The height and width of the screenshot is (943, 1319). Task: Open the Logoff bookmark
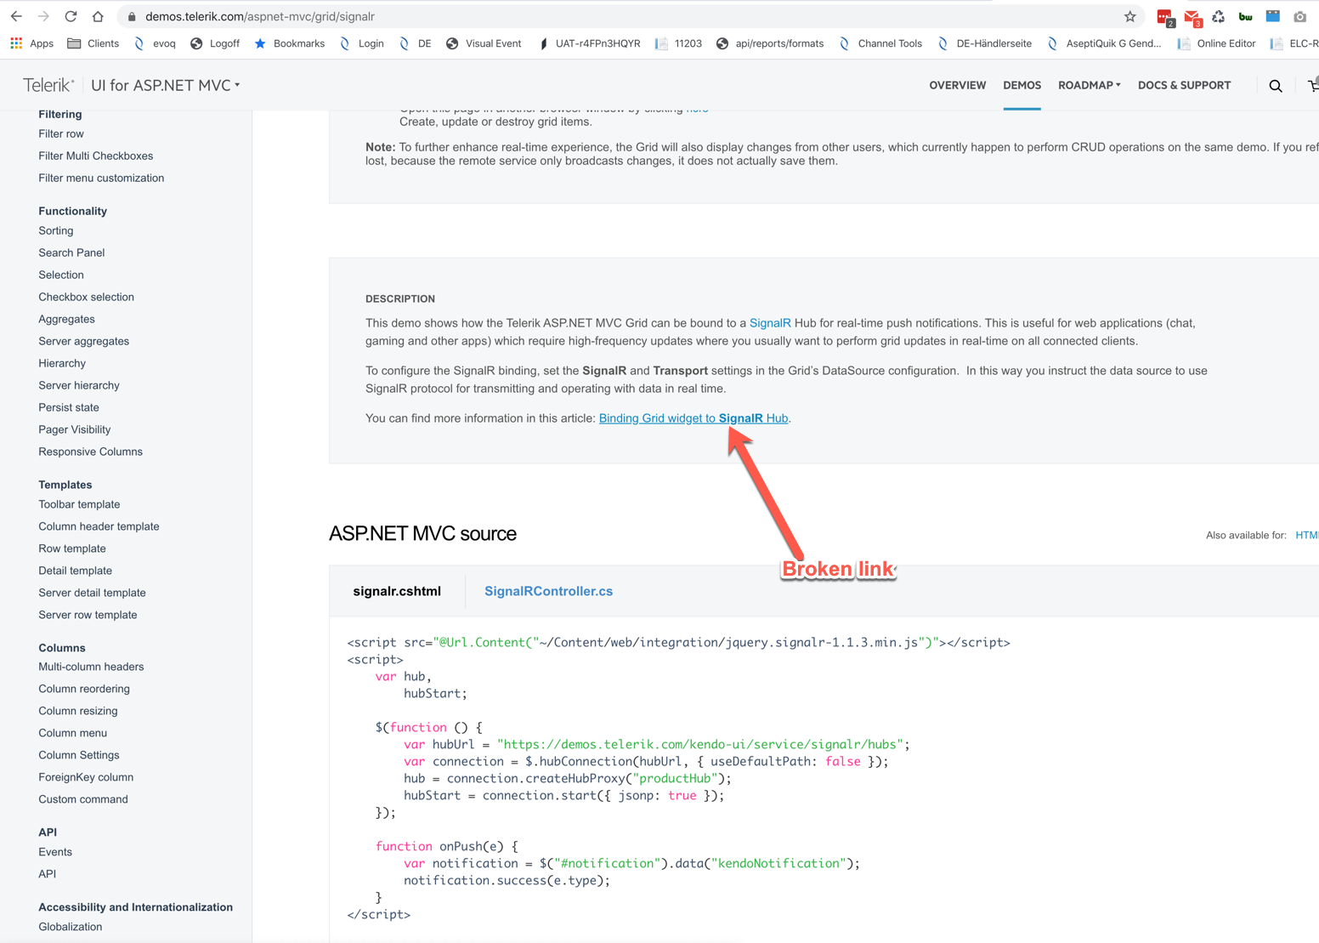coord(215,43)
